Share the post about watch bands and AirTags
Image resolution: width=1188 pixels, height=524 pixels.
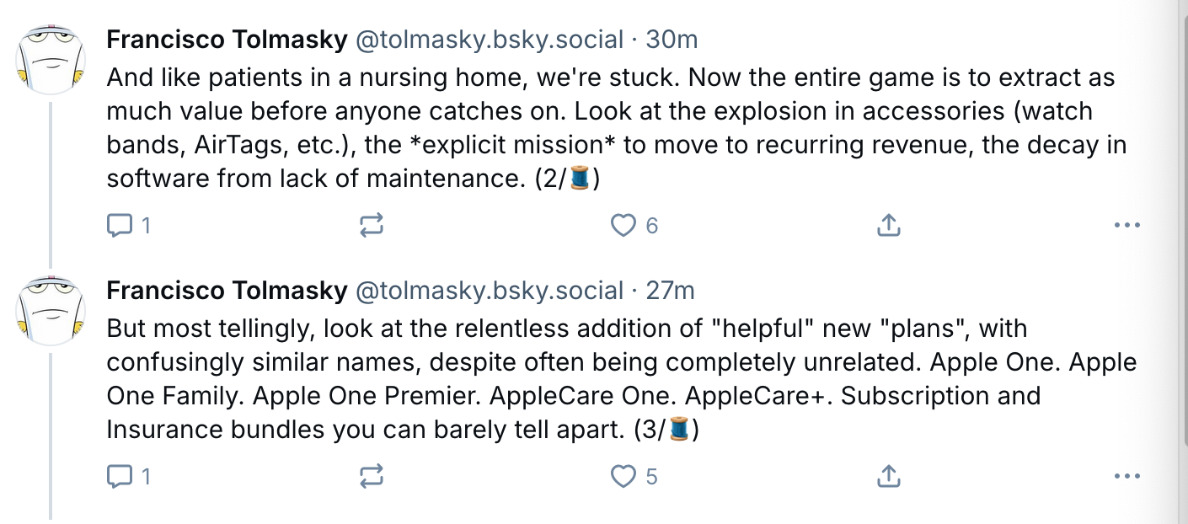click(889, 226)
